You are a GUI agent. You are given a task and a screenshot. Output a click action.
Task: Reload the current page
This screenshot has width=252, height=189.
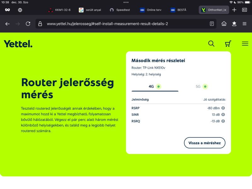tap(28, 24)
